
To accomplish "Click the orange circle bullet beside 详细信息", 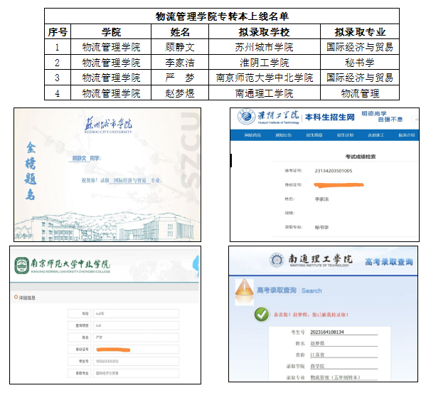I will (x=16, y=298).
